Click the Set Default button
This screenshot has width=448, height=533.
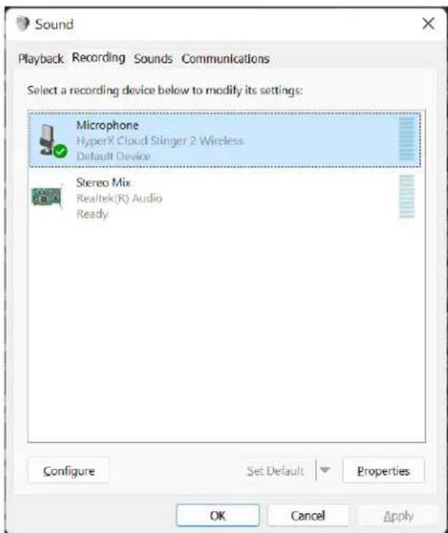(275, 470)
